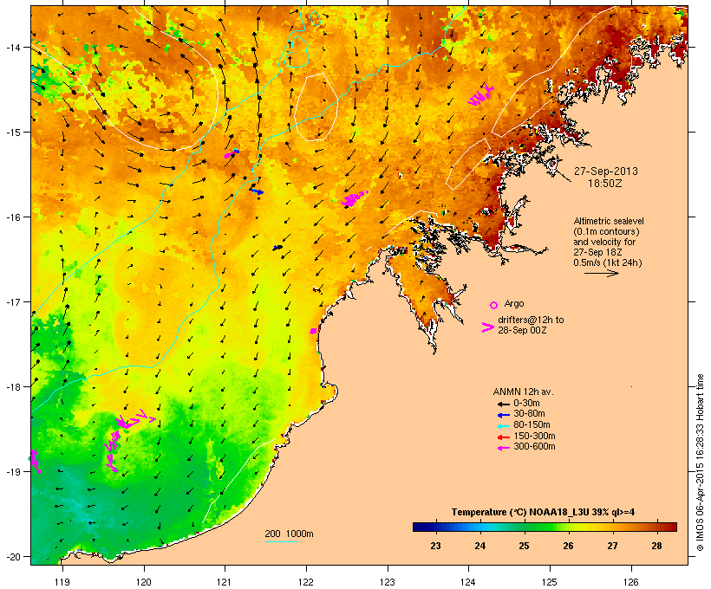Click the latitude axis label -14
The image size is (711, 589).
[x=12, y=47]
